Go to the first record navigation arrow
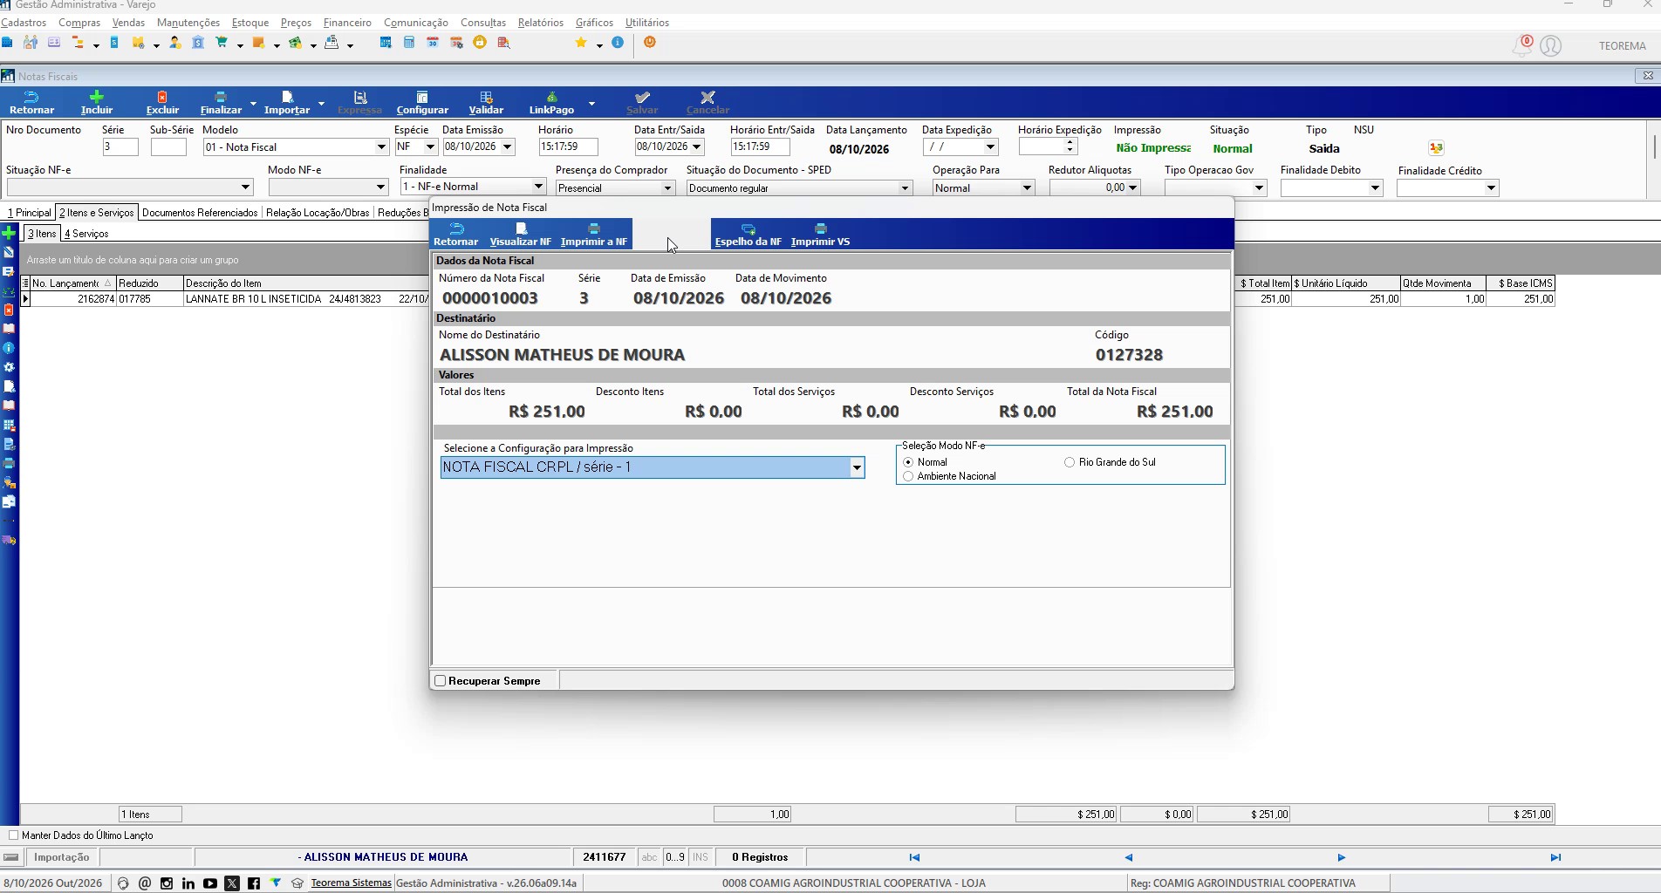Viewport: 1661px width, 893px height. [914, 858]
